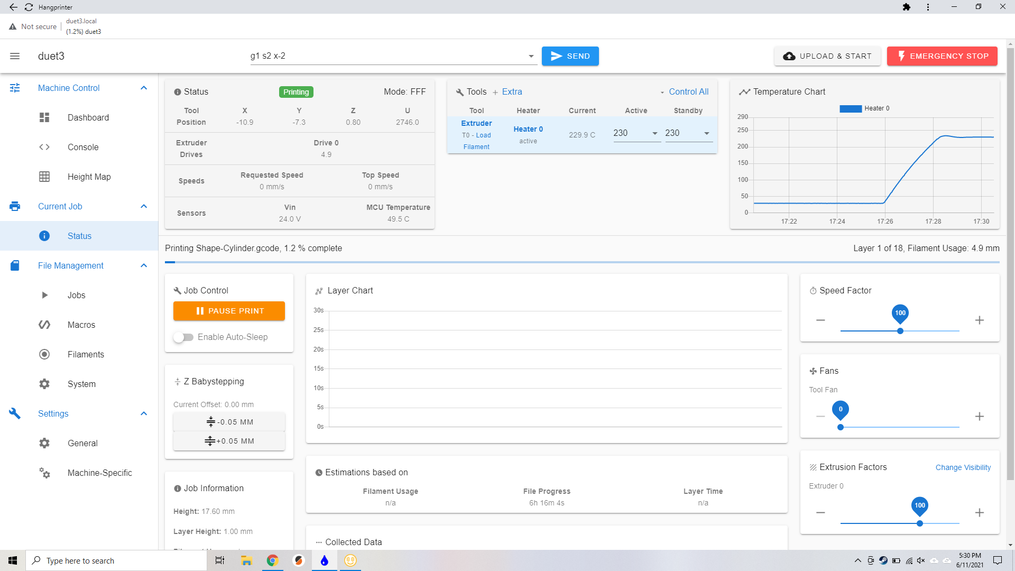Click the Machine Control sliders icon
1015x571 pixels.
15,88
